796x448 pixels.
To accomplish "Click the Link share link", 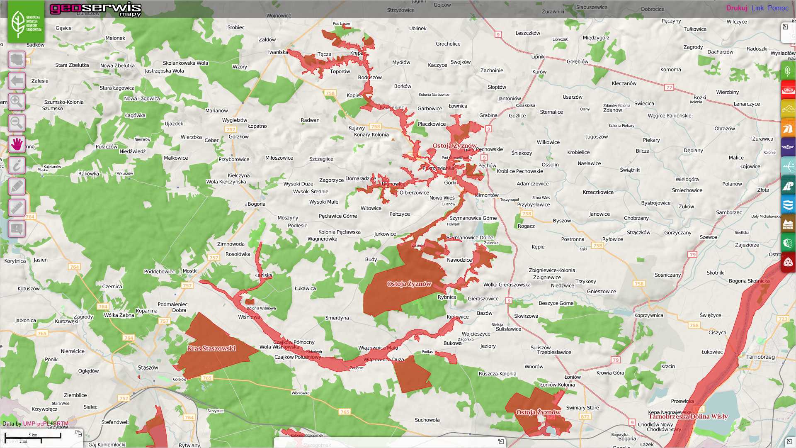I will [x=757, y=8].
